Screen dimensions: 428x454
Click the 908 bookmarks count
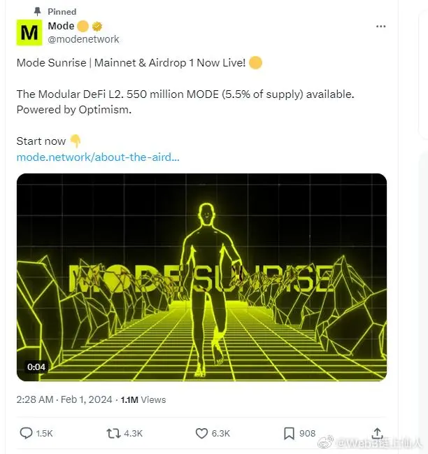click(x=307, y=433)
